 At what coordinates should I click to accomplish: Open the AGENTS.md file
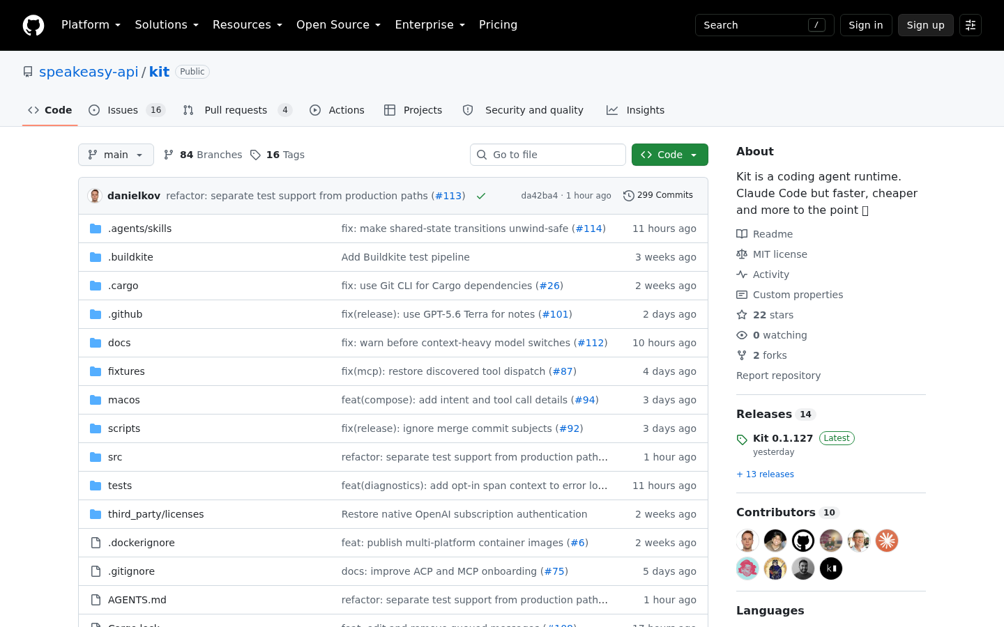tap(137, 600)
